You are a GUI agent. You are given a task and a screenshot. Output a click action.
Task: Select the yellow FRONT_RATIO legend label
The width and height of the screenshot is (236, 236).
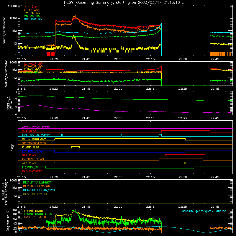pyautogui.click(x=34, y=211)
